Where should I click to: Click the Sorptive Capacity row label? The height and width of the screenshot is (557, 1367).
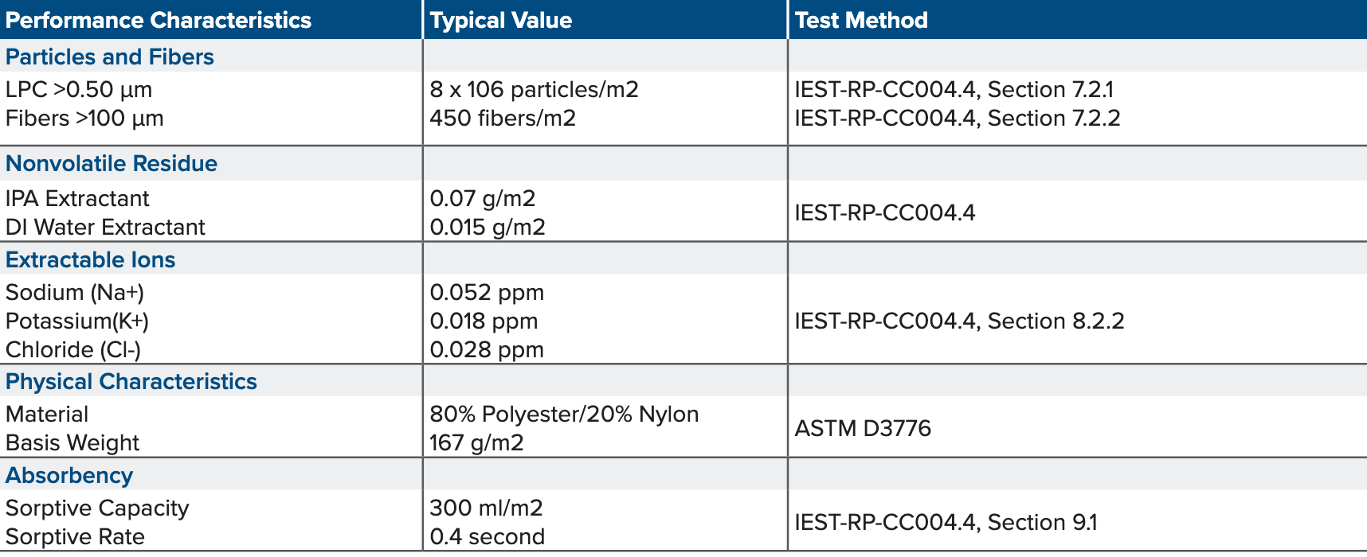pos(97,508)
